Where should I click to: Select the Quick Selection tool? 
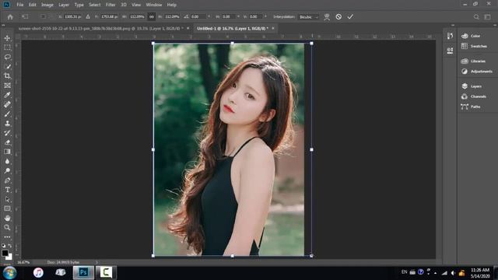[7, 67]
